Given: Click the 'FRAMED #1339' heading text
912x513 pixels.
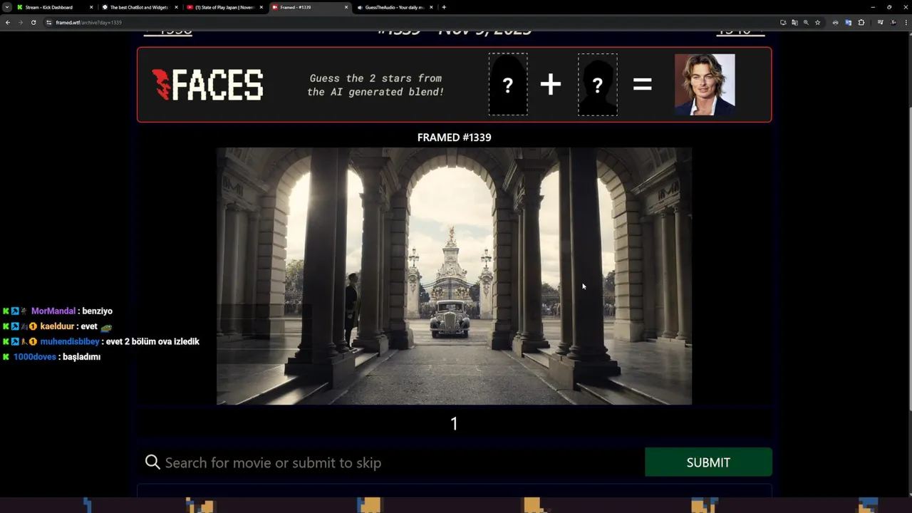Looking at the screenshot, I should (x=454, y=138).
